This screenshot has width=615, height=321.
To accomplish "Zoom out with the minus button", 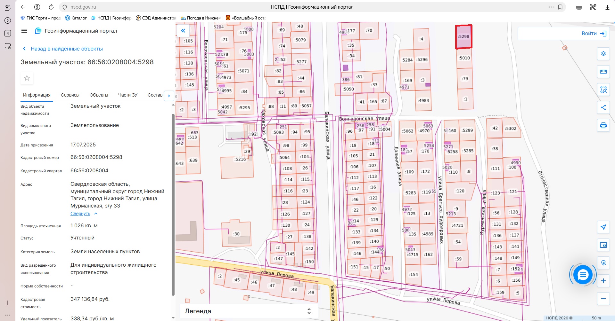I will pyautogui.click(x=603, y=299).
